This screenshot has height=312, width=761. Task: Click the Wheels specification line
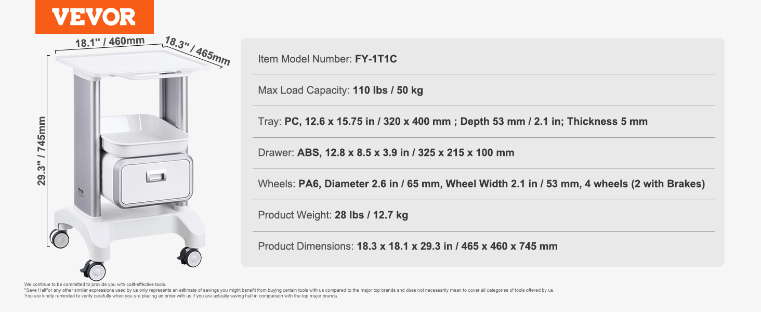[481, 184]
